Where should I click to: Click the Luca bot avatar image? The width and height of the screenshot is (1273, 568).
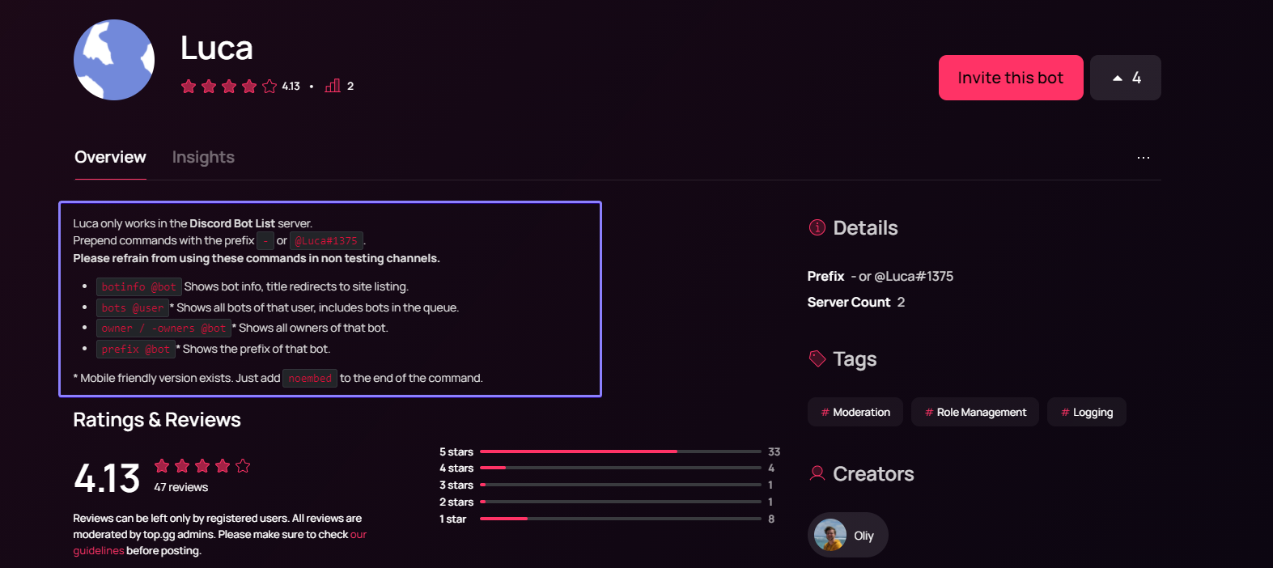click(114, 60)
